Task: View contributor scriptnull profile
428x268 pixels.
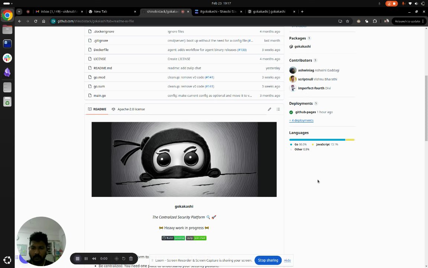Action: point(305,79)
